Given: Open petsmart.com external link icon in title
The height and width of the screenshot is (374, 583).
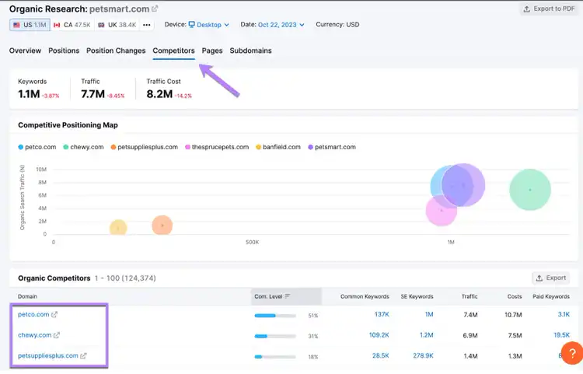Looking at the screenshot, I should click(155, 9).
